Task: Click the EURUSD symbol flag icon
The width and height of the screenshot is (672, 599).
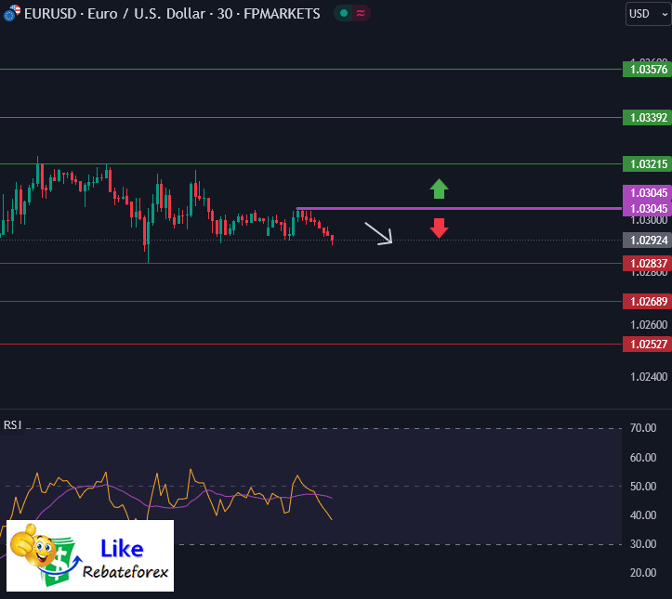Action: (x=11, y=13)
